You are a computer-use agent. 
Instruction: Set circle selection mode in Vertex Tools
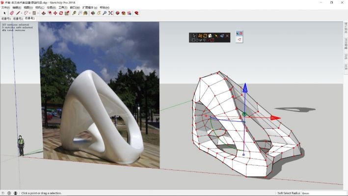point(197,40)
